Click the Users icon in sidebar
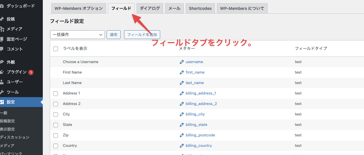 [x=2, y=82]
